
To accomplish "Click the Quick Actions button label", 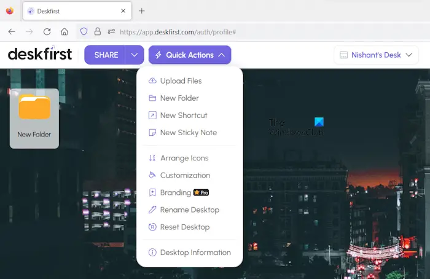I will (190, 55).
